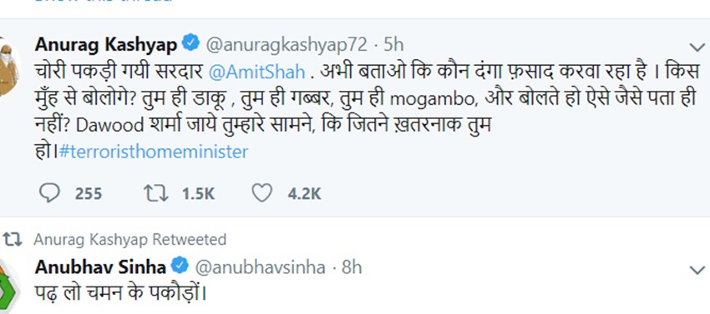Open Anubhav Sinha's display name
This screenshot has height=314, width=710.
[x=100, y=267]
